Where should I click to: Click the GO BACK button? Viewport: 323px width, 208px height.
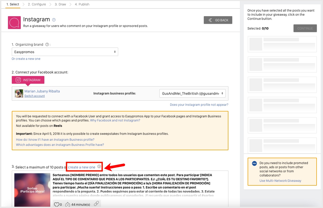pos(218,20)
